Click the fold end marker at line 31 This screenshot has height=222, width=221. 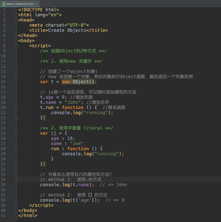[16, 164]
